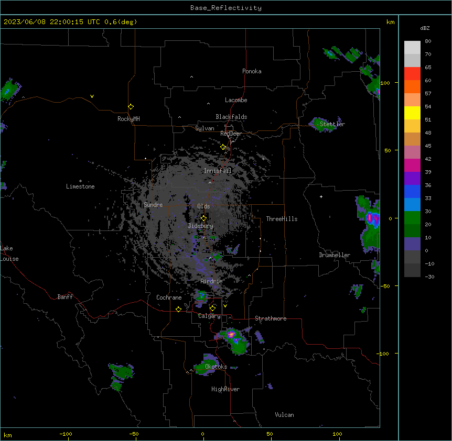Select the Sundre town label
This screenshot has height=441, width=452.
pyautogui.click(x=153, y=205)
